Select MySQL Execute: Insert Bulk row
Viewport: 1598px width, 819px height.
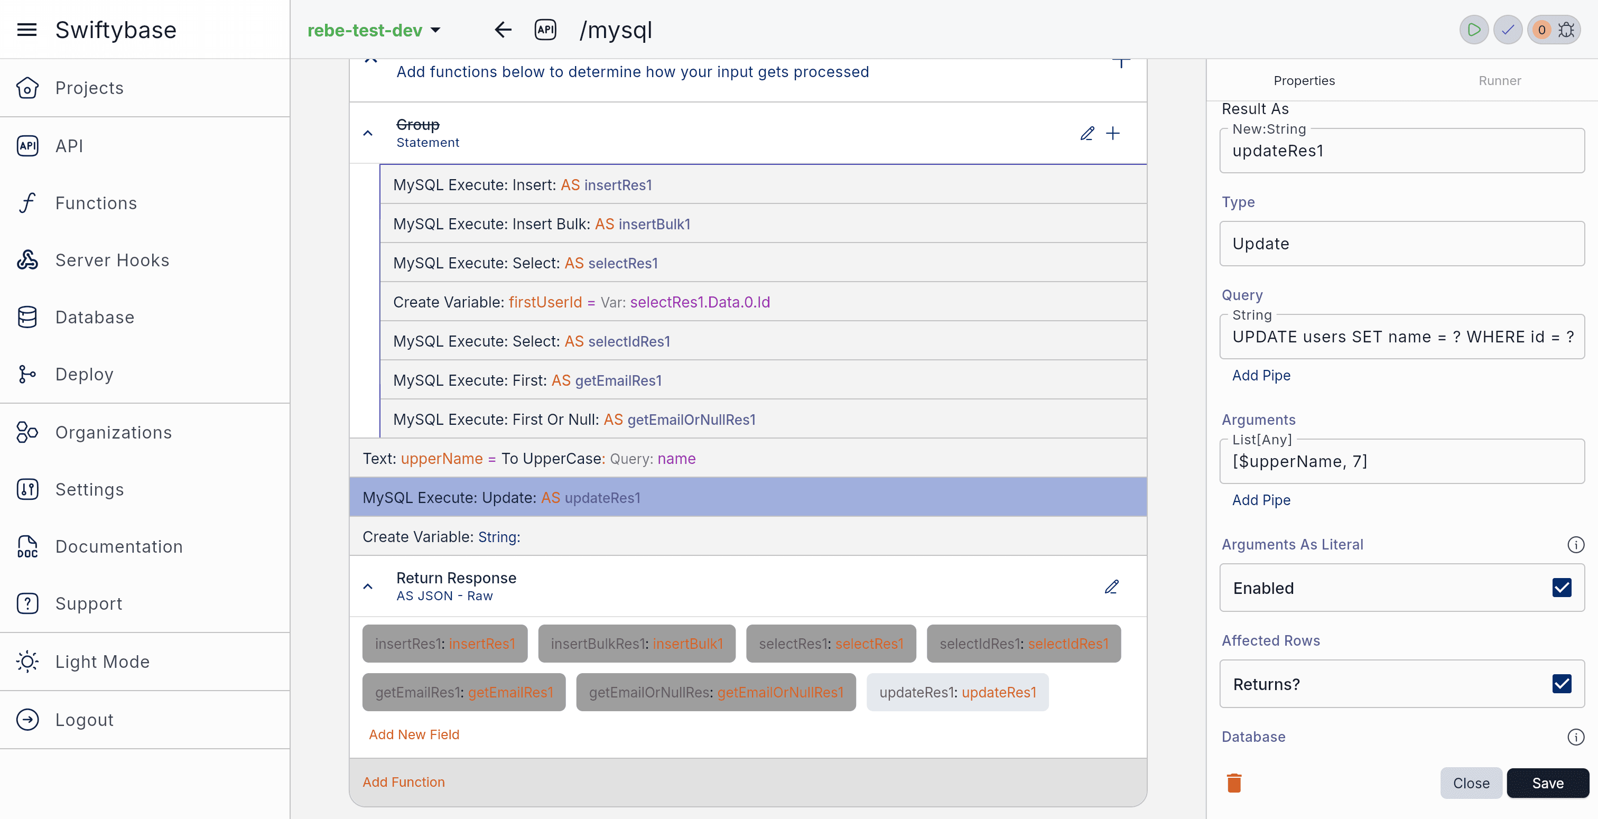tap(763, 224)
